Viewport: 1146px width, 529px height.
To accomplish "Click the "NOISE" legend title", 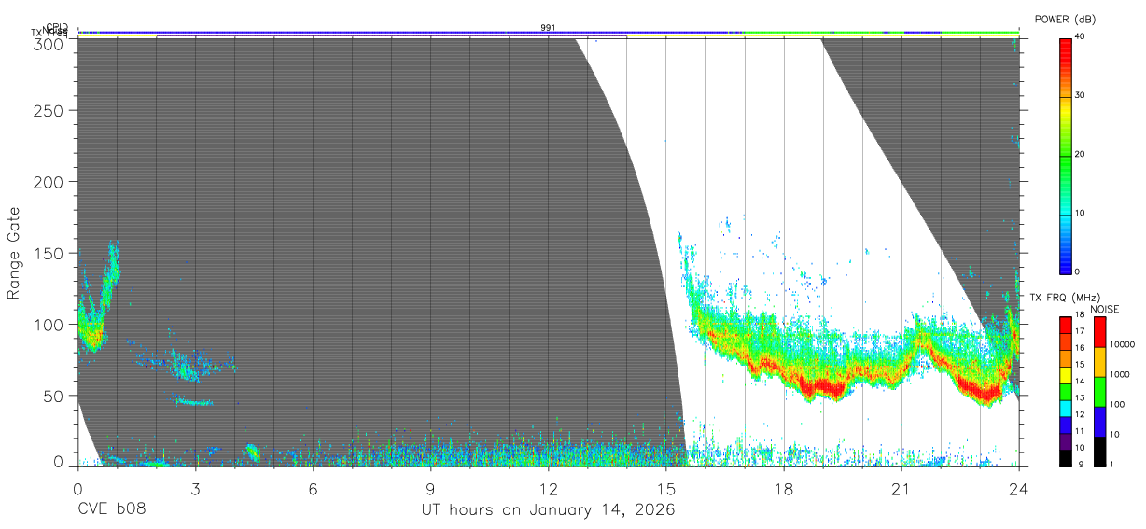I will click(x=1106, y=309).
